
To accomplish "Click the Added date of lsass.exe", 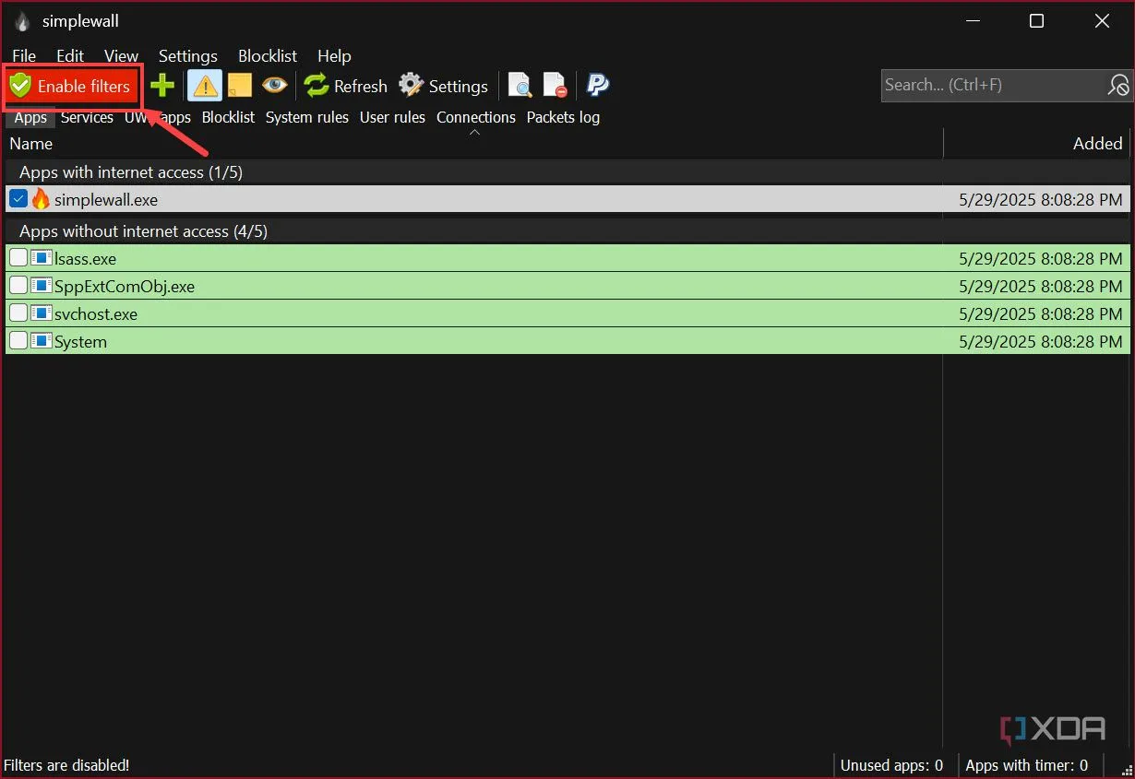I will click(1041, 259).
